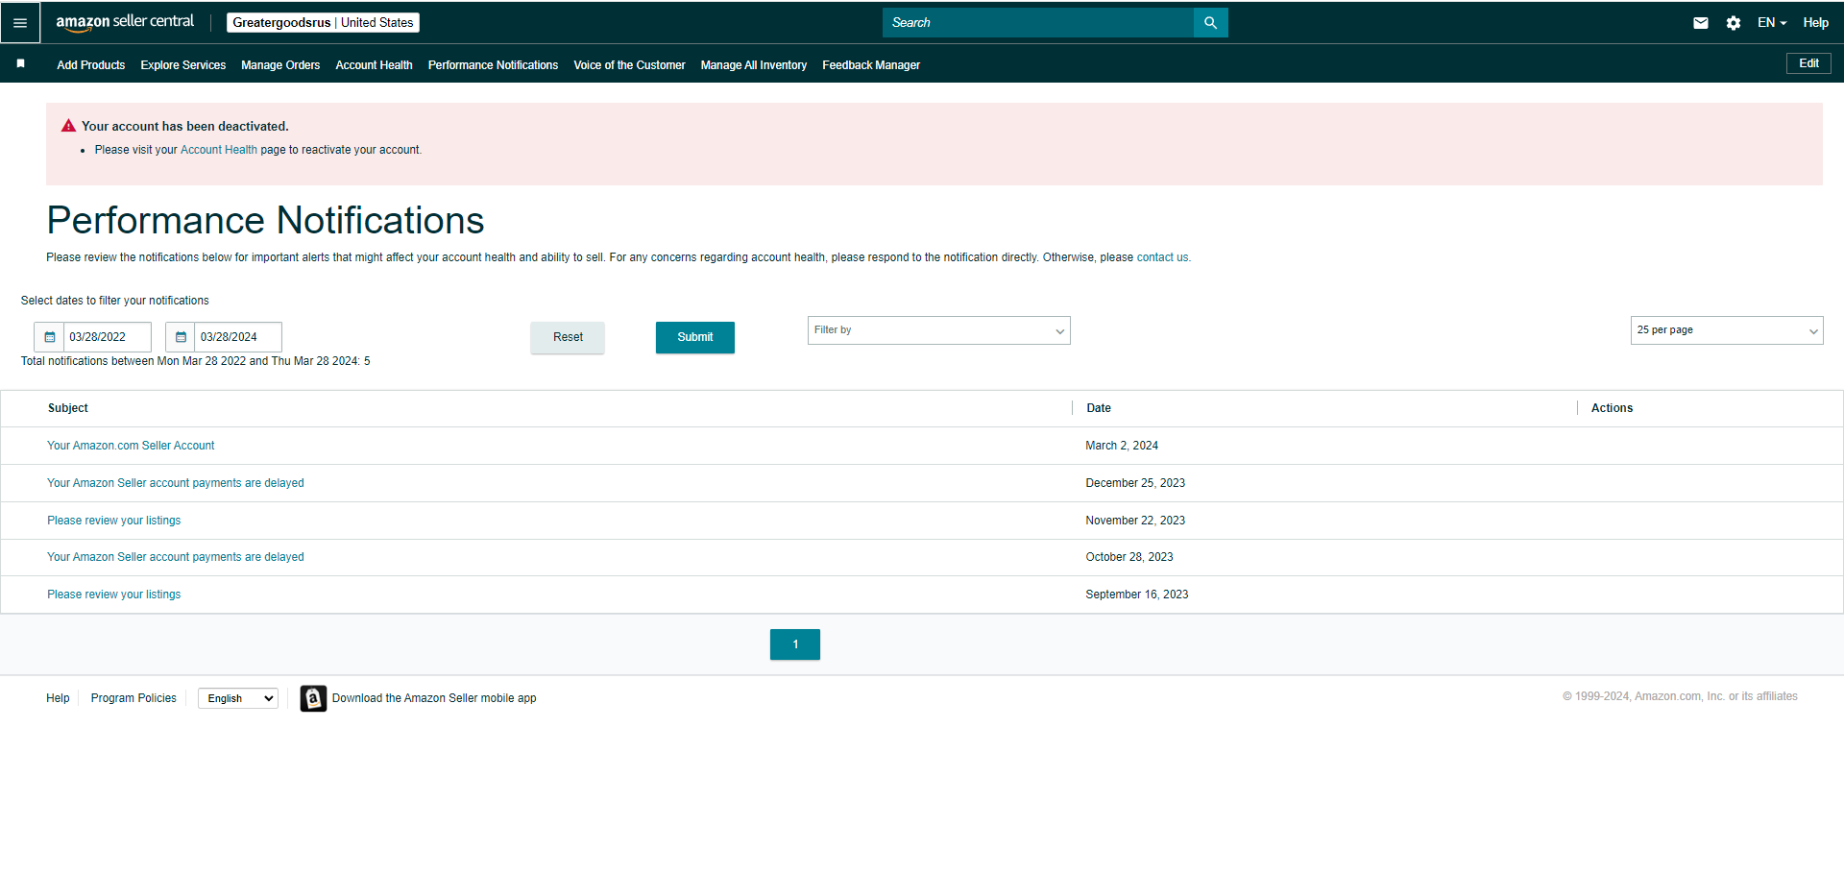Click the Date column header
The height and width of the screenshot is (874, 1844).
pos(1099,408)
